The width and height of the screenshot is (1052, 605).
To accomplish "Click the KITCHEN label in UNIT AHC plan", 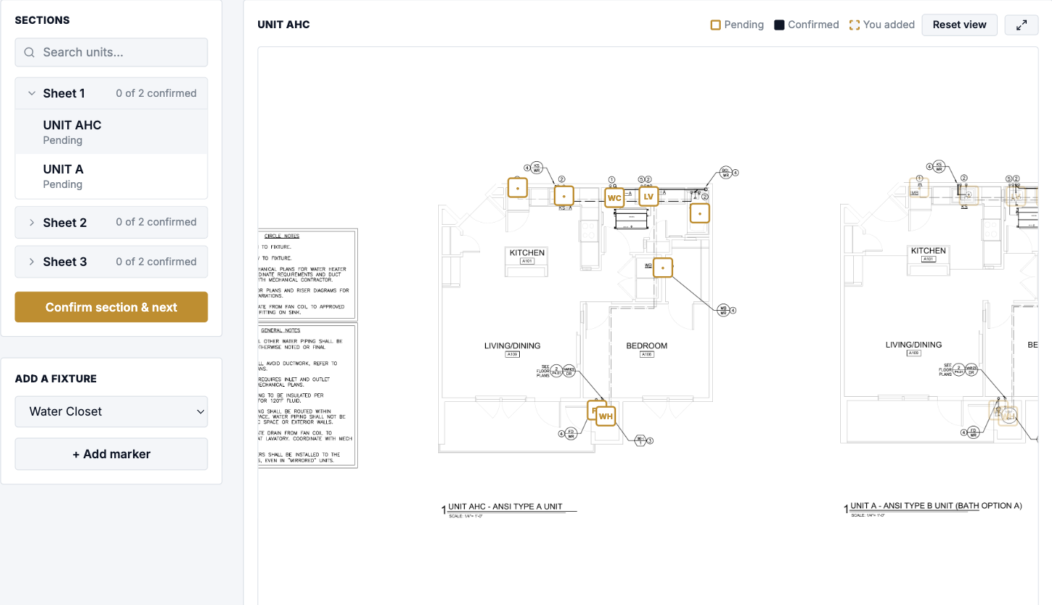I will point(527,252).
